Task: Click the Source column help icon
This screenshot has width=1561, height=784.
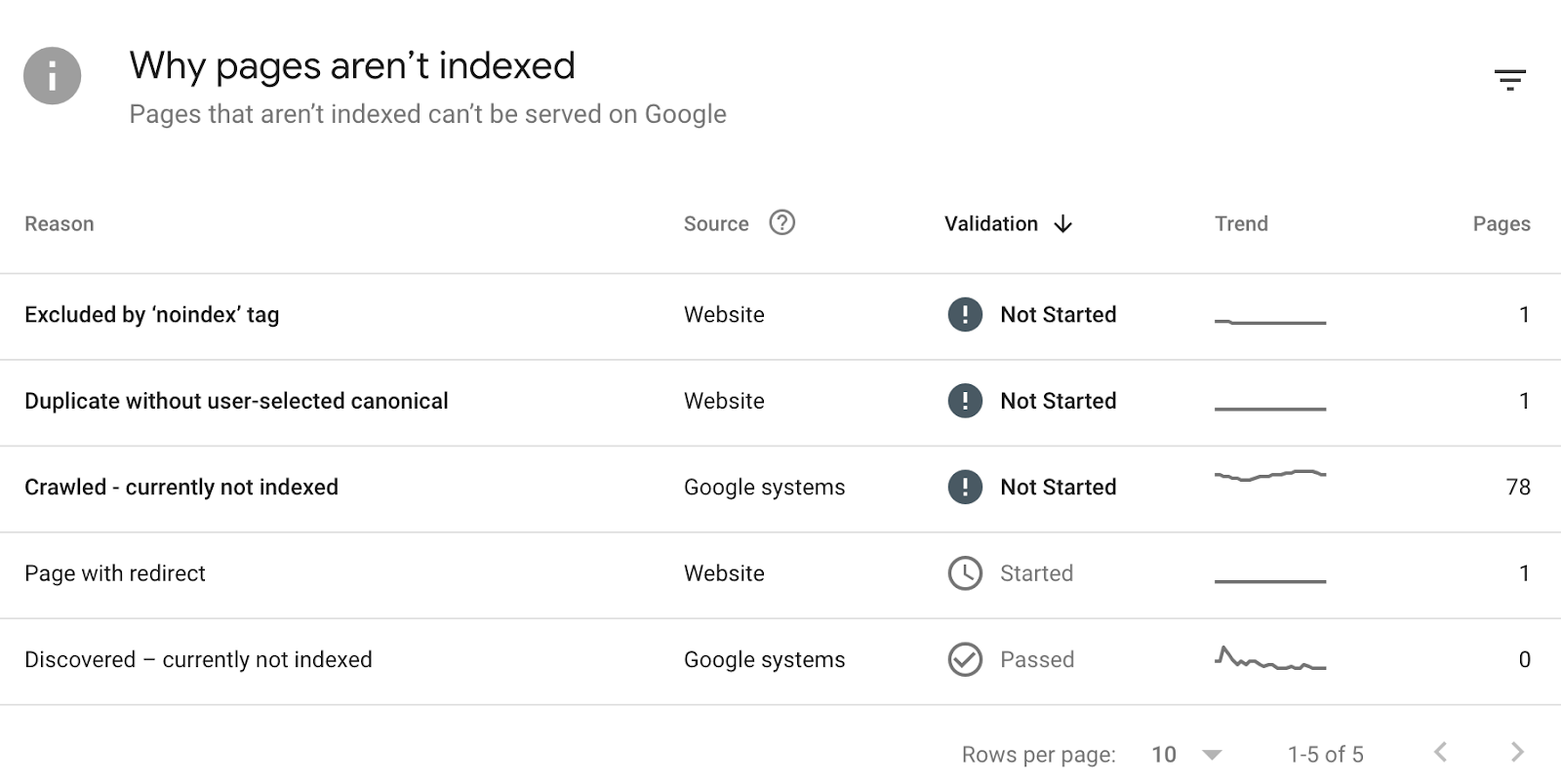Action: pyautogui.click(x=781, y=223)
